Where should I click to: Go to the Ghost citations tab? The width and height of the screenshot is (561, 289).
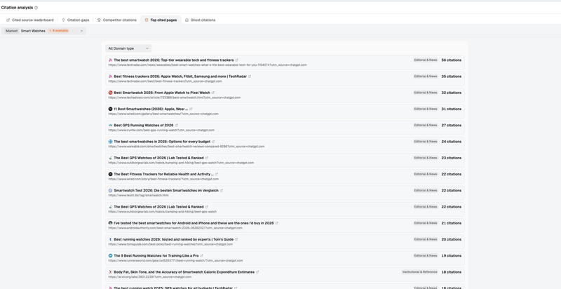click(x=200, y=20)
